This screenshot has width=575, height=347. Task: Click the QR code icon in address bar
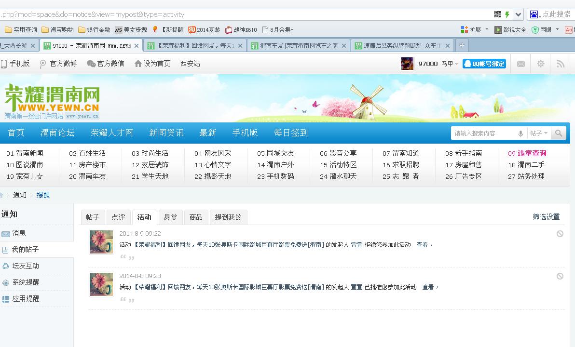click(x=497, y=14)
